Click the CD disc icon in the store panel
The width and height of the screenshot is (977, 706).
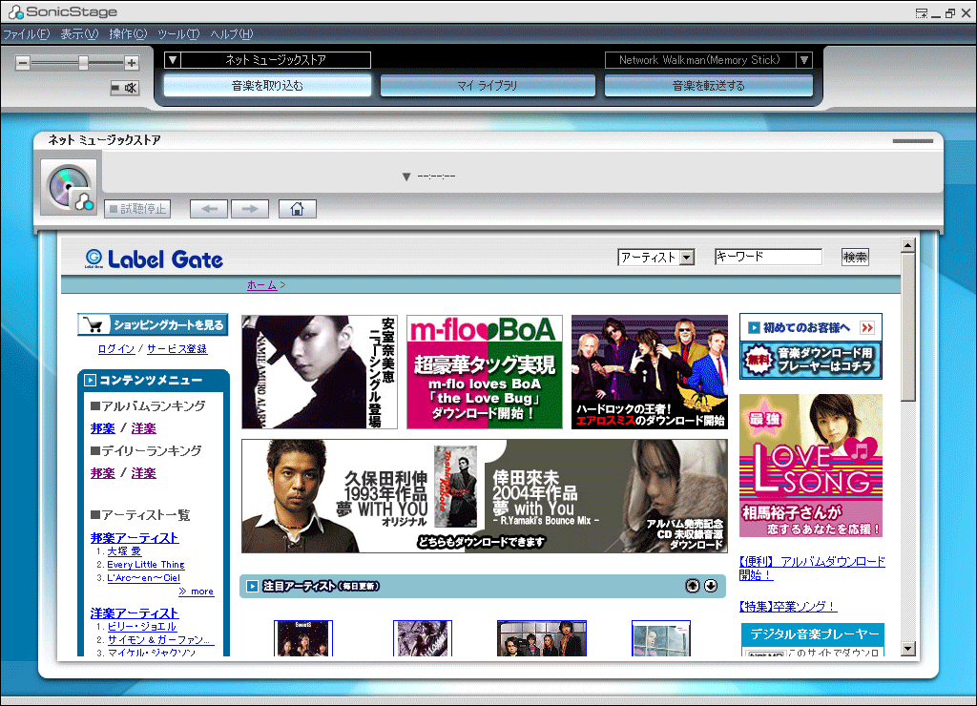tap(69, 187)
